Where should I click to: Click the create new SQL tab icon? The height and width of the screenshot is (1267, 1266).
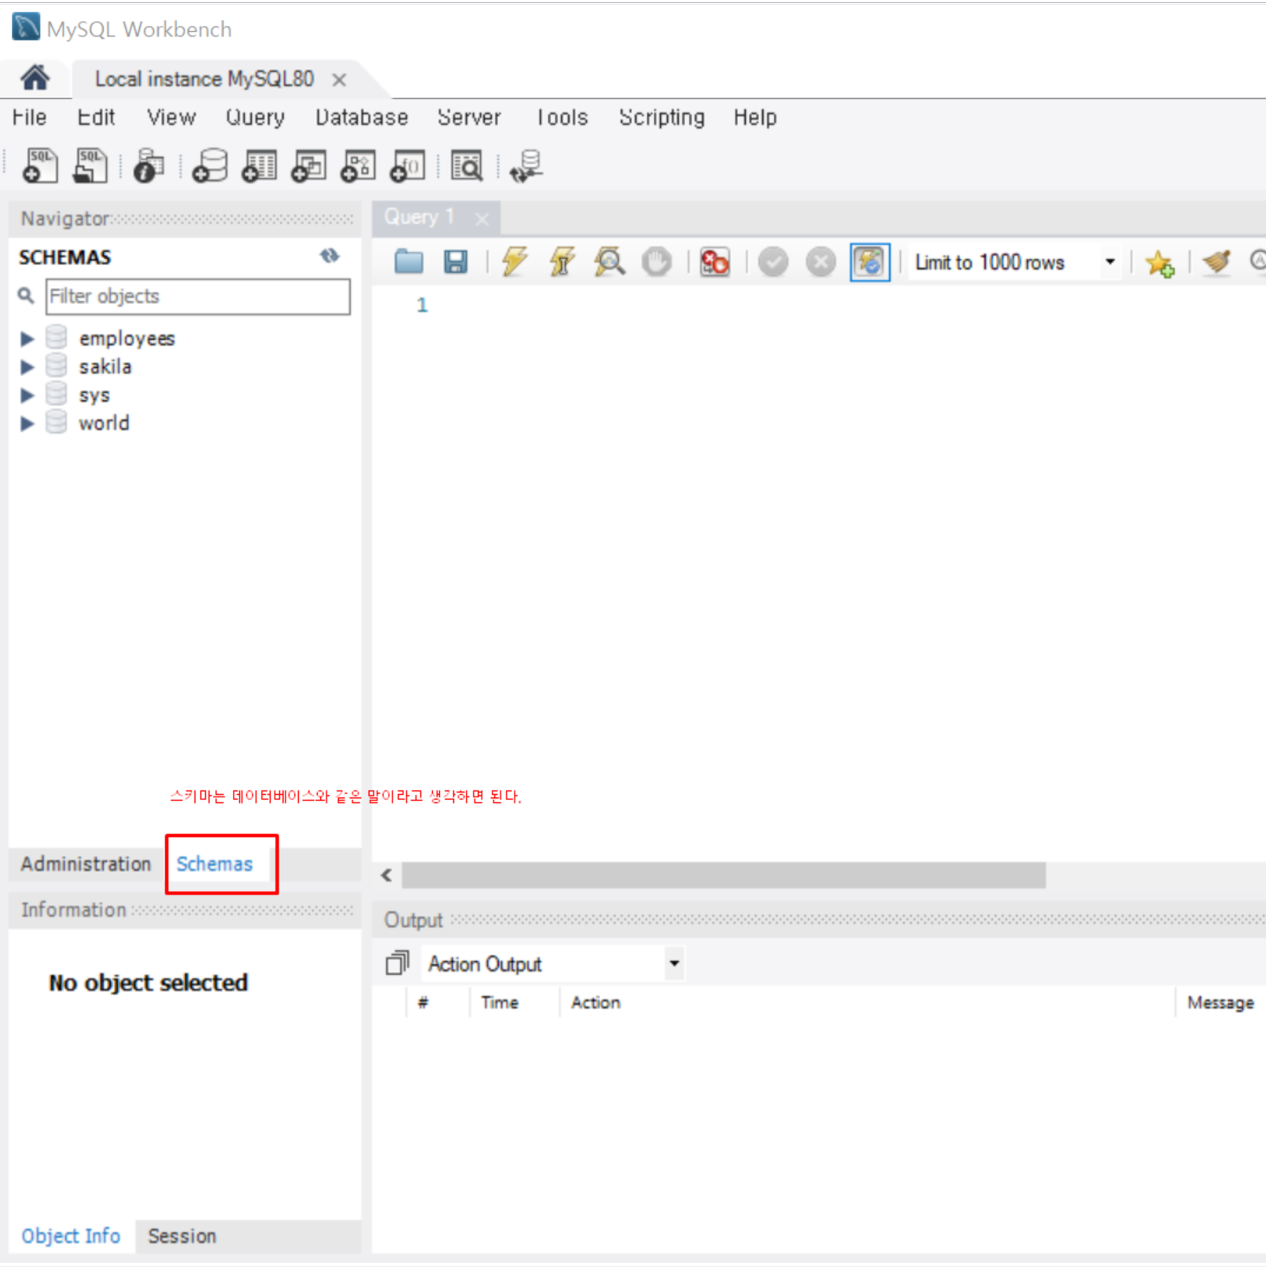coord(39,165)
